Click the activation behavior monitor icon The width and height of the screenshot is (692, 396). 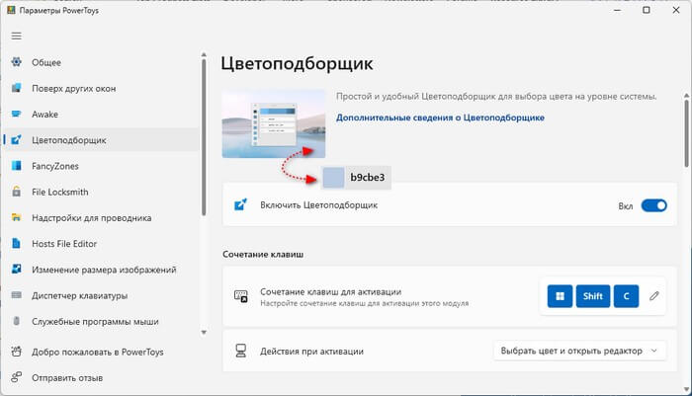[x=241, y=351]
